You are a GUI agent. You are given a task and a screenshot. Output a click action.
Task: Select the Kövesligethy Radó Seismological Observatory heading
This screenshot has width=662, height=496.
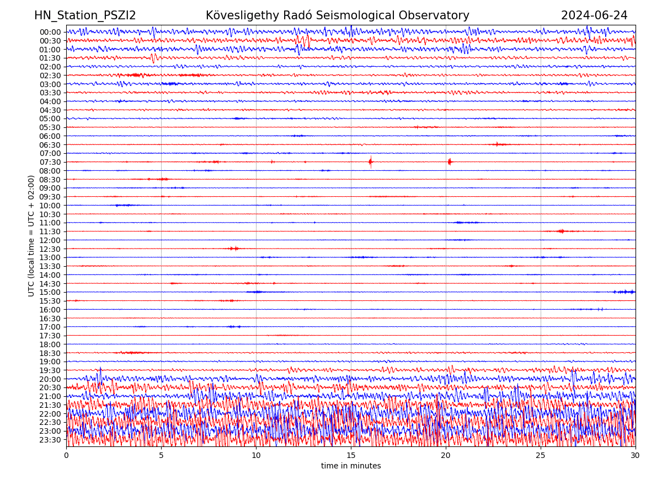(337, 15)
